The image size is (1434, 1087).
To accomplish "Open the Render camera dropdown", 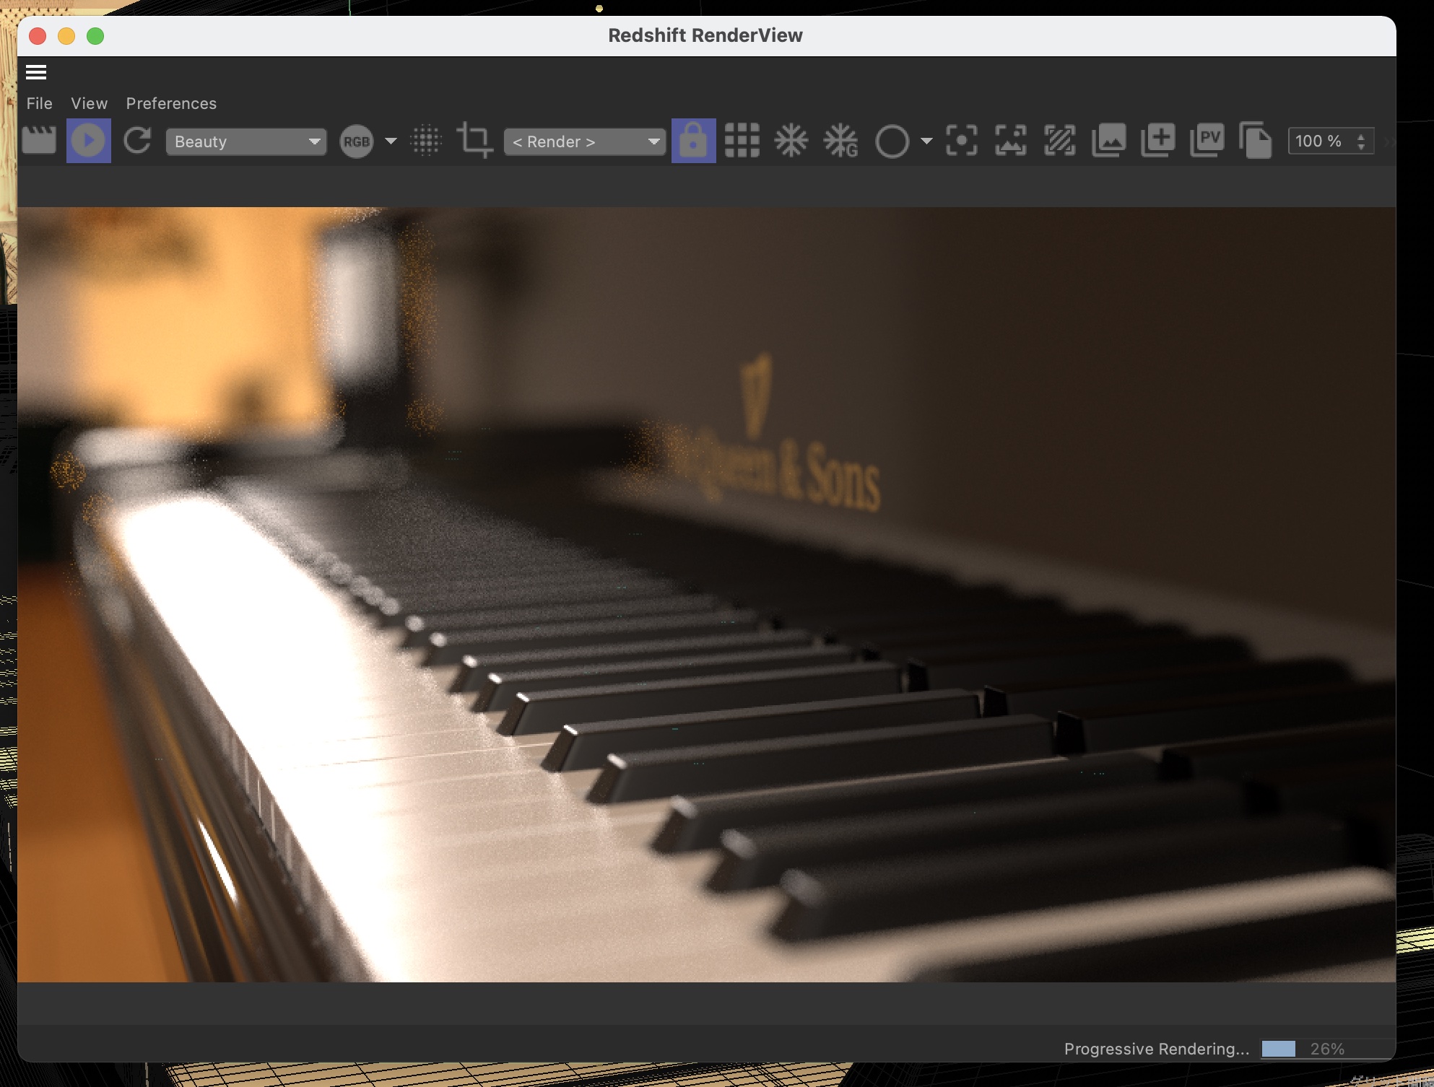I will pyautogui.click(x=583, y=141).
